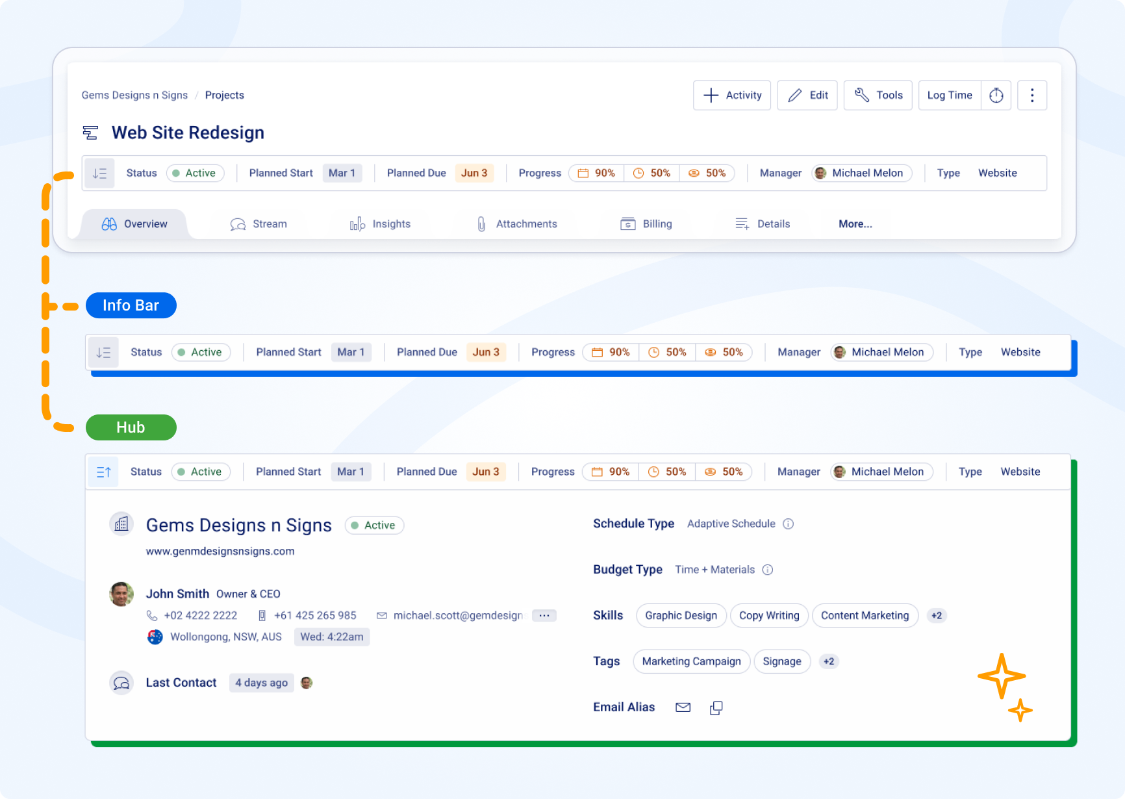Click the Active status pill in top card
The image size is (1125, 799).
click(x=196, y=173)
